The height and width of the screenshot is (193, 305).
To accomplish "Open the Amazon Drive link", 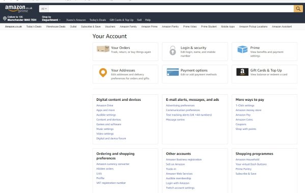I will 105,105.
